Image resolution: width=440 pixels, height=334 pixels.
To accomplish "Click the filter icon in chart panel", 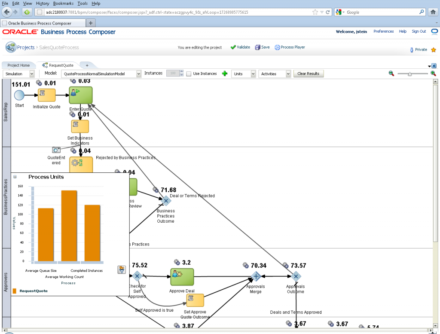I will point(122,270).
